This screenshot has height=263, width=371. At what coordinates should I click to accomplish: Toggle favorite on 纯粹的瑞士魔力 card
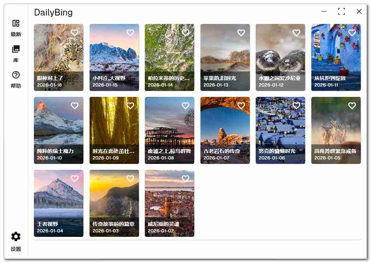pos(74,106)
